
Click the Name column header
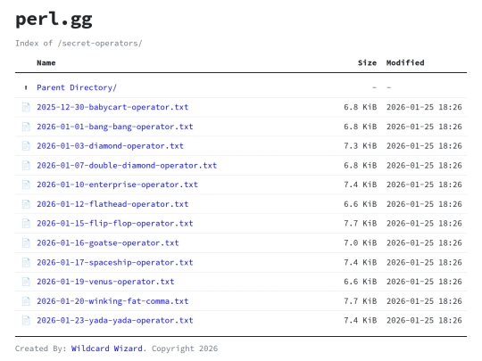(46, 63)
